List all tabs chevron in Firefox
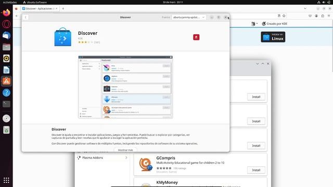 pos(305,9)
